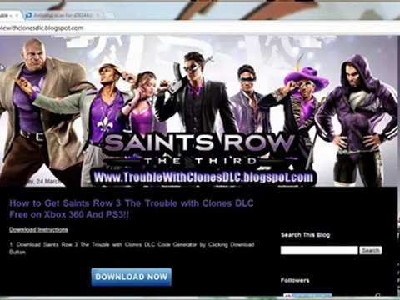
Task: Open a new browser tab
Action: coord(111,16)
